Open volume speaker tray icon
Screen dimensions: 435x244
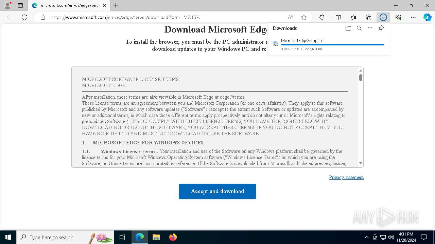(391, 237)
